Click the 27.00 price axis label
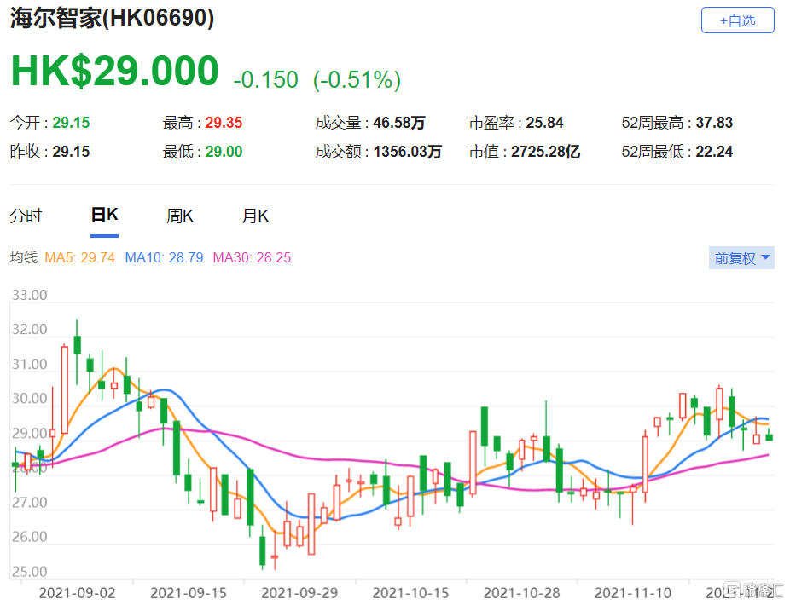The width and height of the screenshot is (790, 605). point(29,503)
